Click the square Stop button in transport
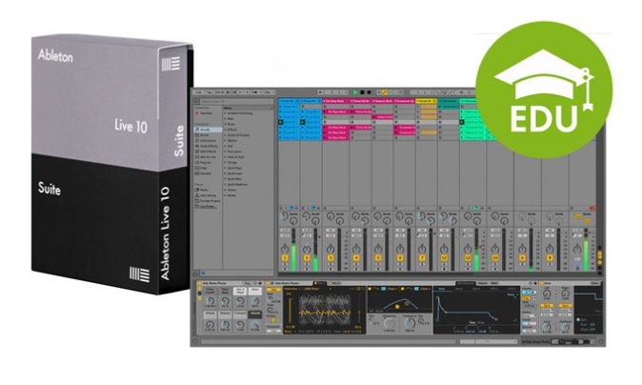642x385 pixels. point(362,92)
